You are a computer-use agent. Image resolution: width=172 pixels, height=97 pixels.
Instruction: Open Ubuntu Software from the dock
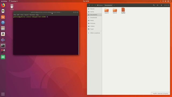pyautogui.click(x=3, y=17)
